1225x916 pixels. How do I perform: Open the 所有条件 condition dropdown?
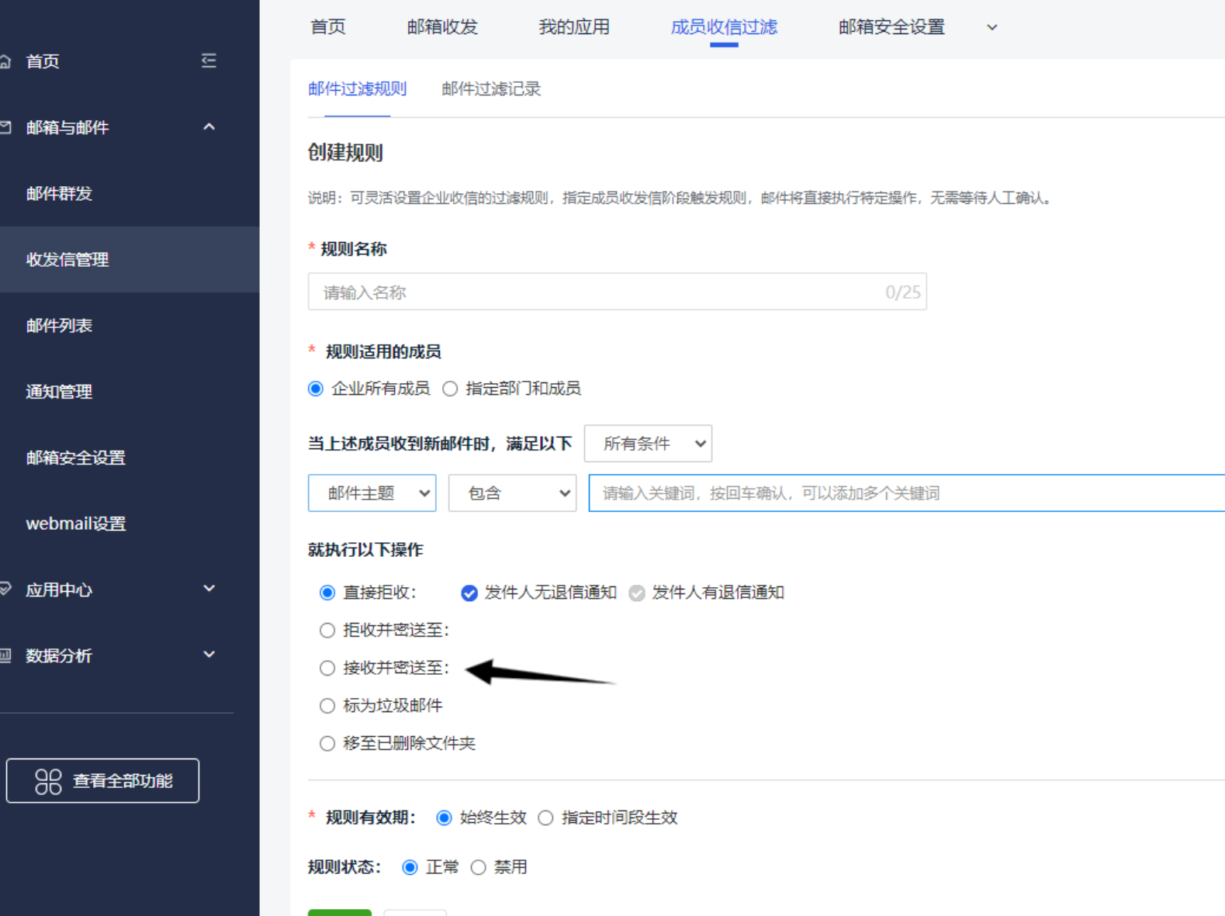point(648,444)
